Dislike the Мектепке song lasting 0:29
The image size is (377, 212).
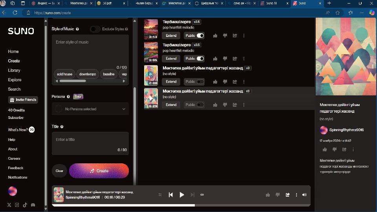tap(225, 105)
